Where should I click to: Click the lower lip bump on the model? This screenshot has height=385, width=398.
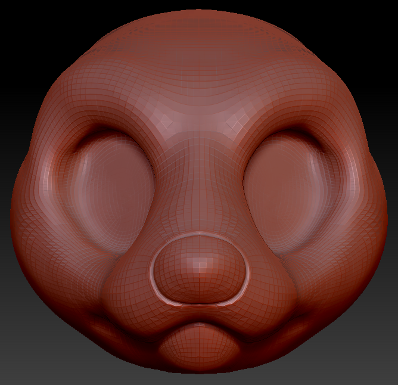tap(200, 347)
